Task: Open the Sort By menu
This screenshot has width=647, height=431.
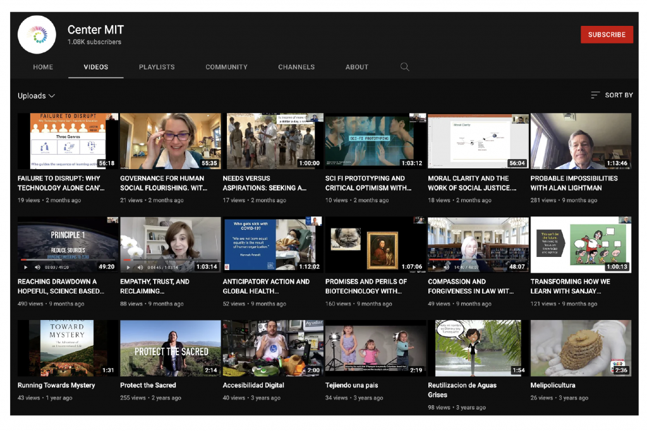Action: click(618, 95)
